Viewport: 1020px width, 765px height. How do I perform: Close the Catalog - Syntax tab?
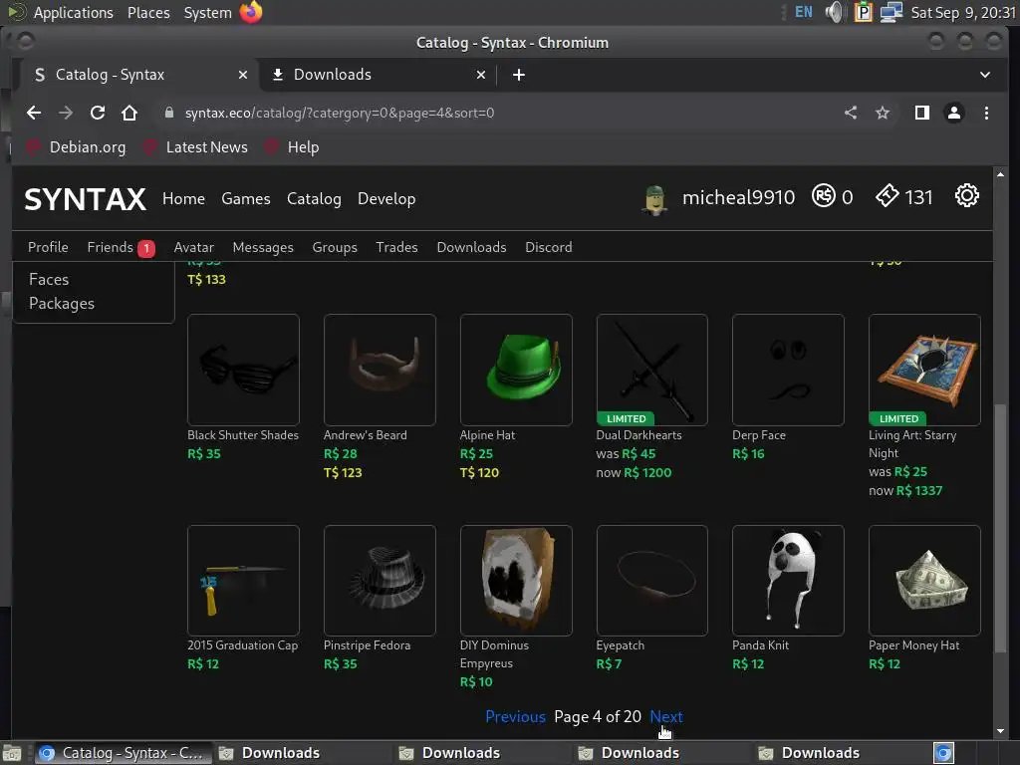(x=243, y=75)
